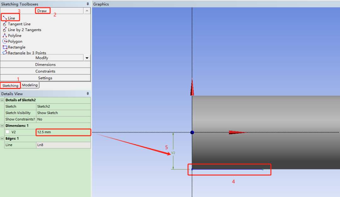Screen dimensions: 340x197
Task: Pin the Details View panel
Action: 88,94
